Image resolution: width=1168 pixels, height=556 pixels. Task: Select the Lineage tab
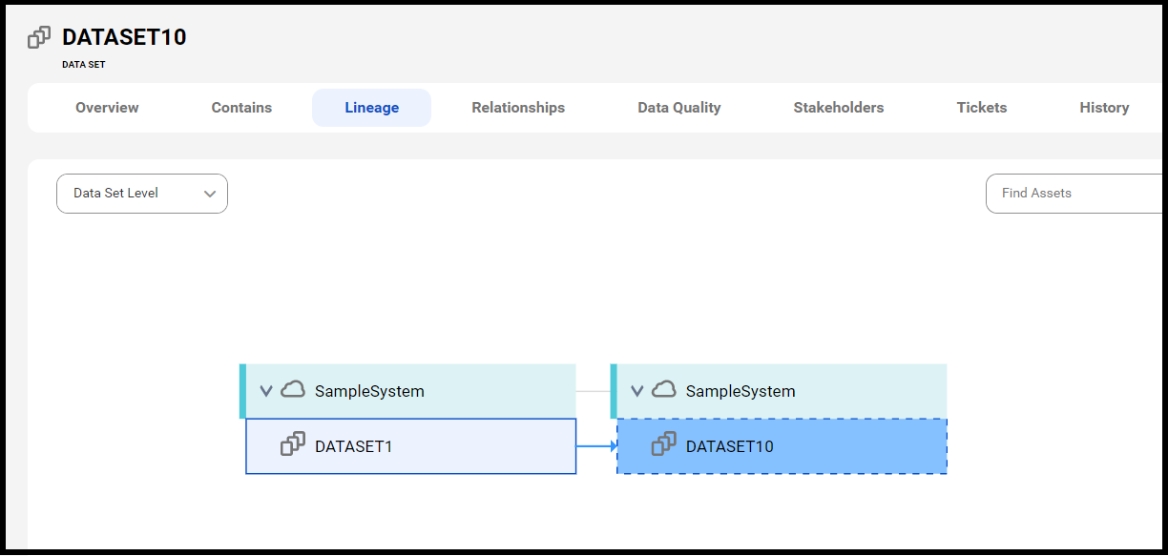tap(371, 108)
